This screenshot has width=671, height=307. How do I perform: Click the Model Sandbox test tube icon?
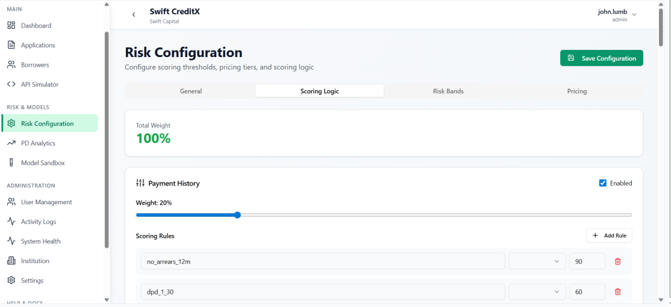(x=11, y=163)
